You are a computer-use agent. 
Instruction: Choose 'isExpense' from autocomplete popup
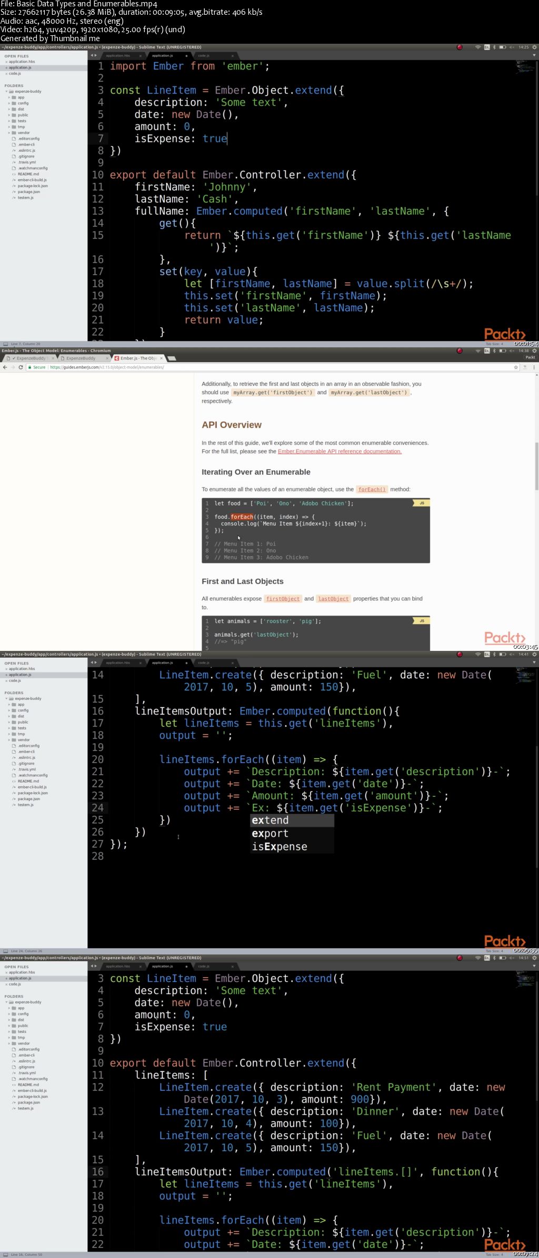292,847
